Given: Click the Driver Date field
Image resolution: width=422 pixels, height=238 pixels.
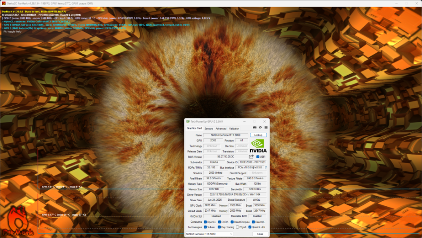Looking at the screenshot, I should pos(214,200).
